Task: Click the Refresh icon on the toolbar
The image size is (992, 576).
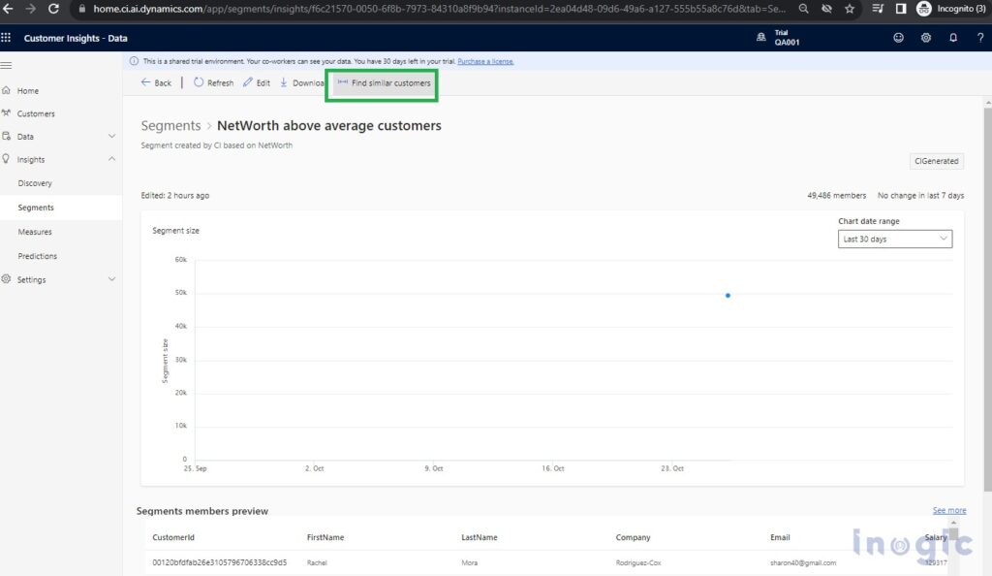Action: pos(212,82)
